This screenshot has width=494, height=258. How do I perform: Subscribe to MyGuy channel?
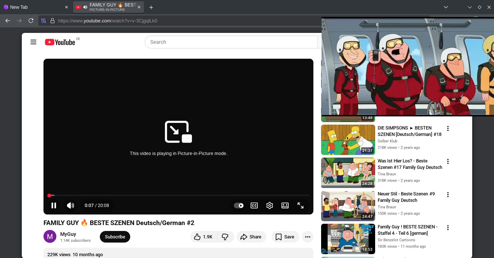click(115, 237)
